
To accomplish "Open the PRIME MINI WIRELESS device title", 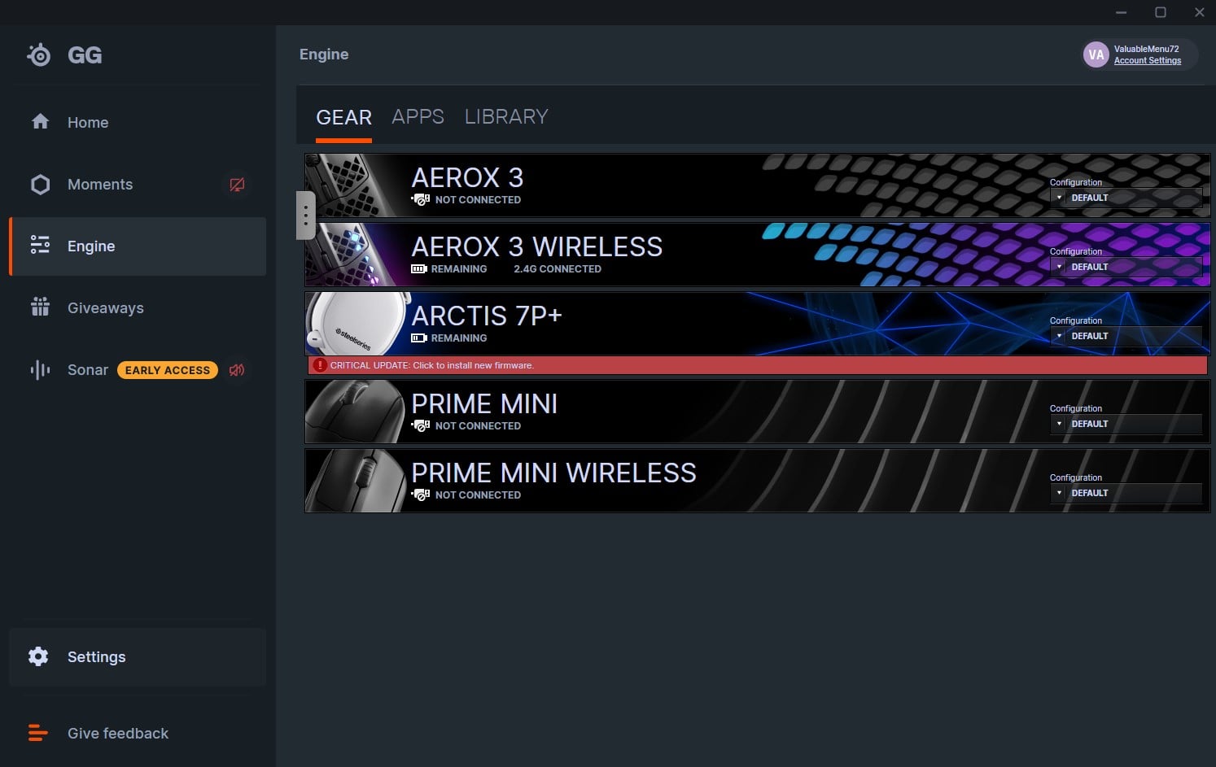I will (x=553, y=473).
